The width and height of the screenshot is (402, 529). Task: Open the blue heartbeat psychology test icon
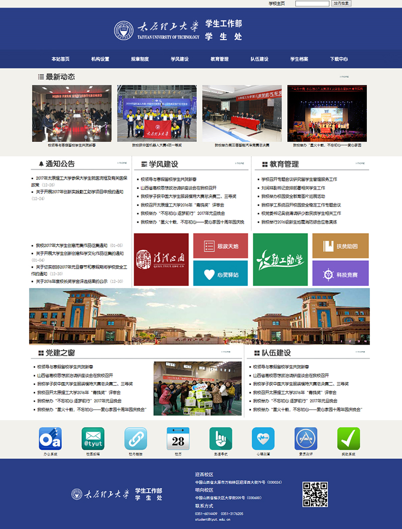(x=263, y=439)
